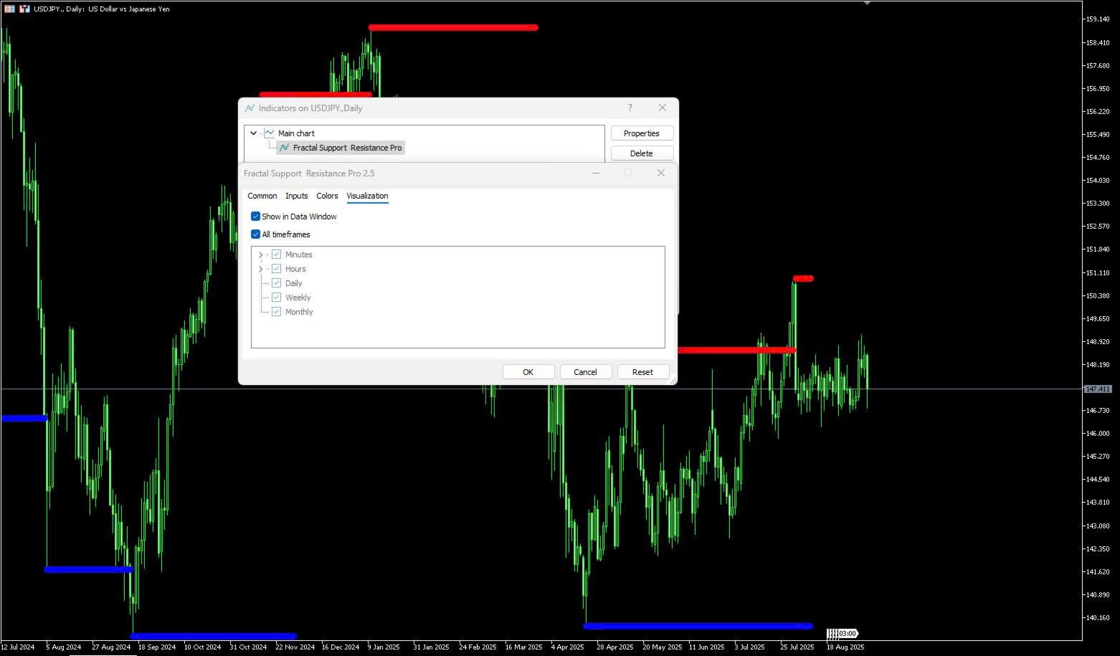Image resolution: width=1120 pixels, height=656 pixels.
Task: Toggle the Hours timeframe checkbox
Action: click(276, 269)
